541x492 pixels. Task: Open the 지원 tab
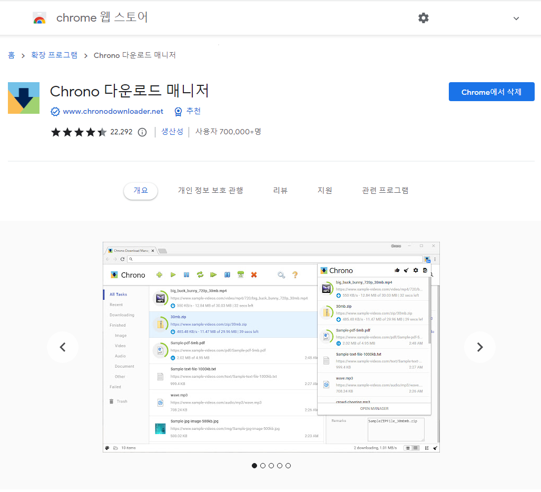pyautogui.click(x=324, y=191)
